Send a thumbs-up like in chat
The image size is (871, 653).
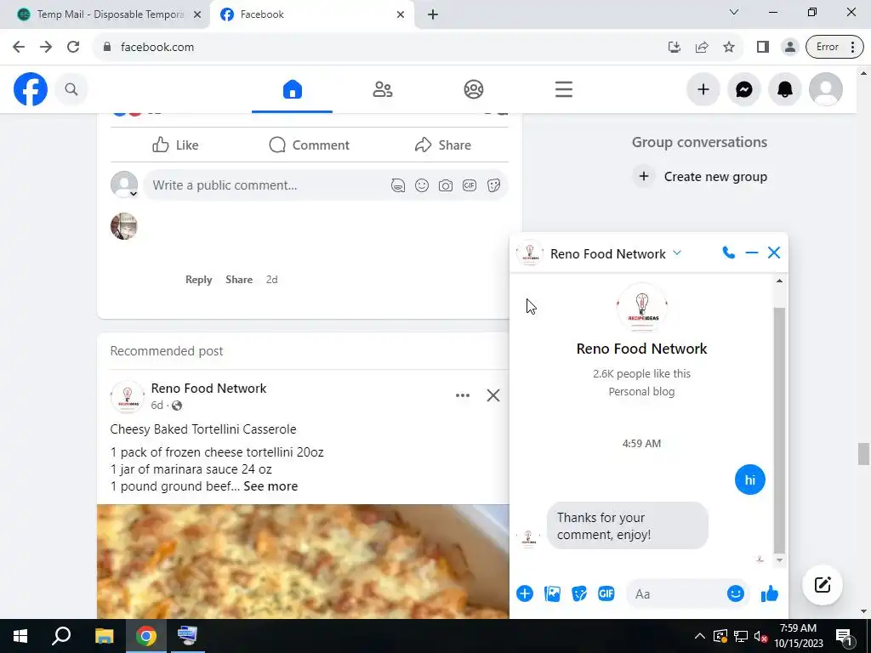pos(769,593)
